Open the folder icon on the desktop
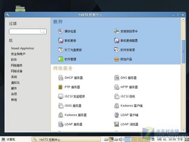 pyautogui.click(x=20, y=9)
